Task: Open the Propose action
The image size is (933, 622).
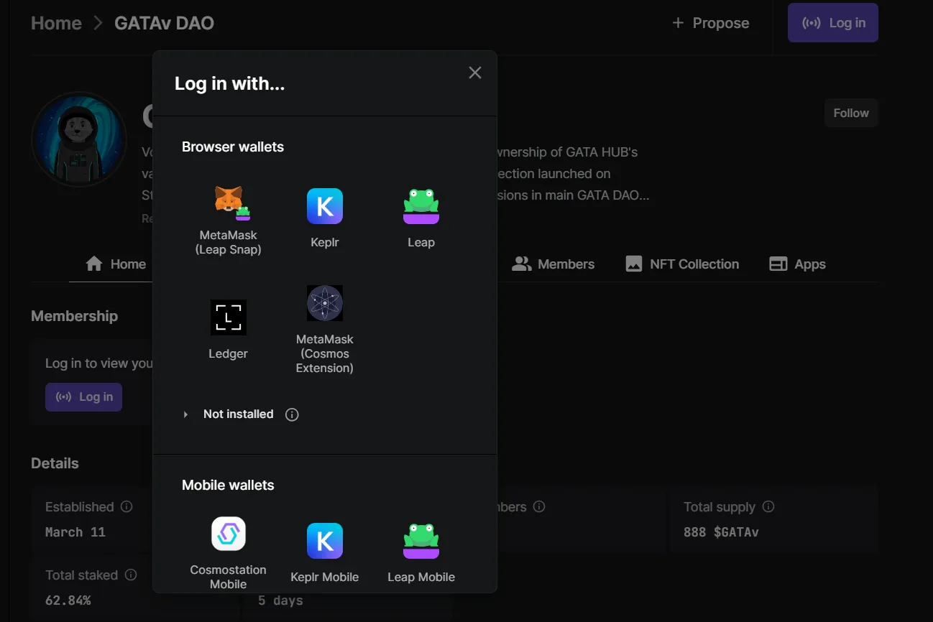Action: [711, 23]
